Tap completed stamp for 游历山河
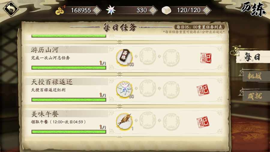The image size is (270, 152). pos(206,58)
